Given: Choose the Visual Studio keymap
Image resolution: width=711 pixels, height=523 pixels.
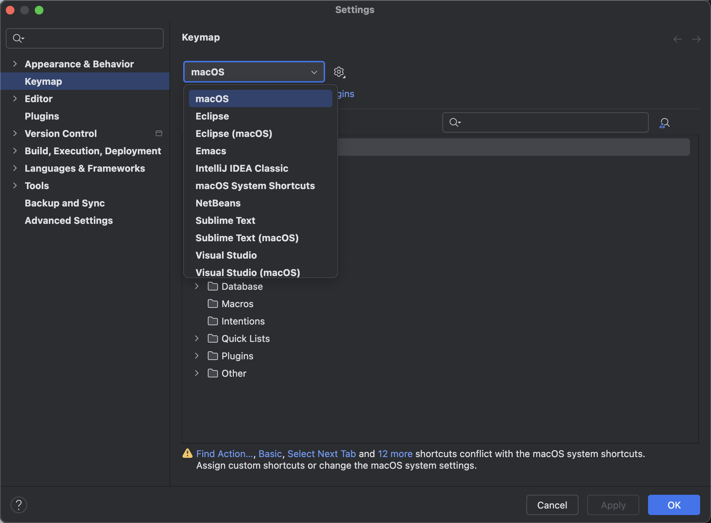Looking at the screenshot, I should coord(261,255).
